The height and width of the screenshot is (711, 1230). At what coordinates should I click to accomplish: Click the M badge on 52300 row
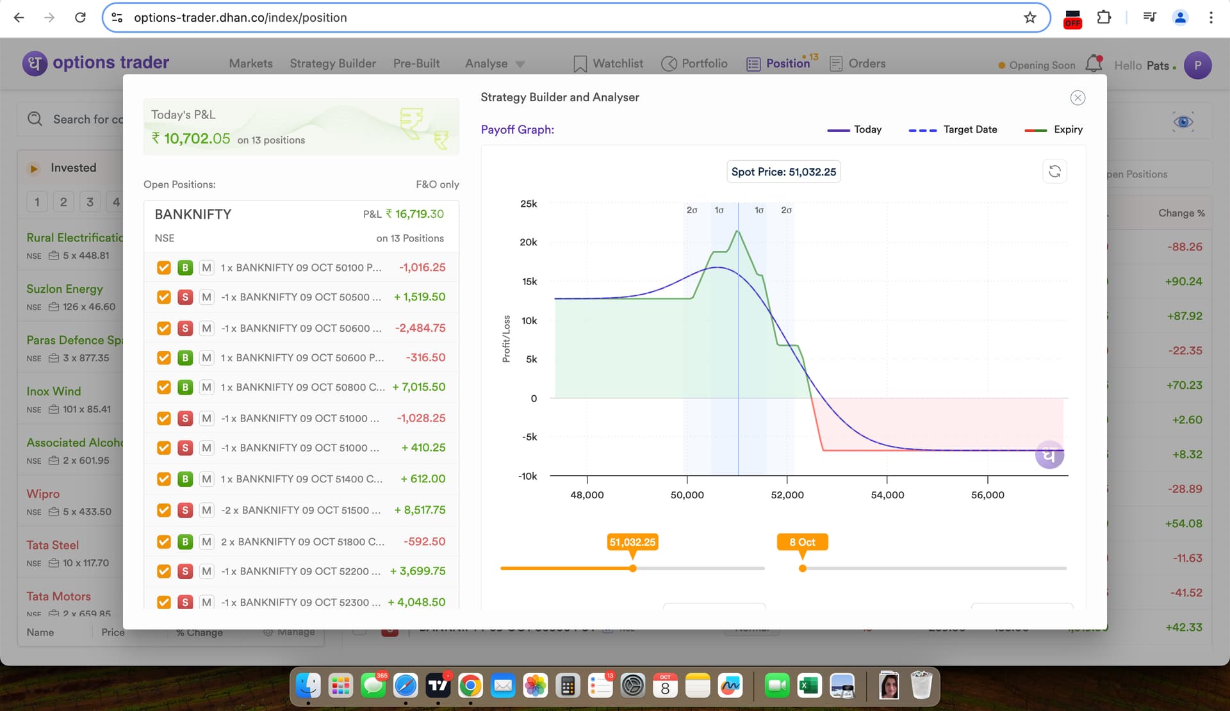point(206,602)
